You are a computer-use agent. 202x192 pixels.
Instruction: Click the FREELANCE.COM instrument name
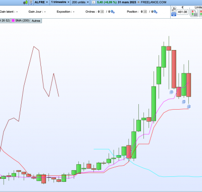154,2
